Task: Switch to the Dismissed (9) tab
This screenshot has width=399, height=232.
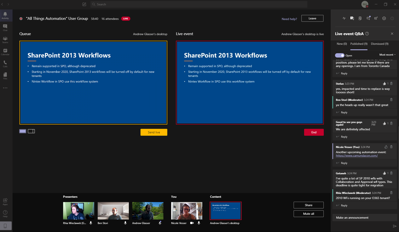Action: click(380, 44)
